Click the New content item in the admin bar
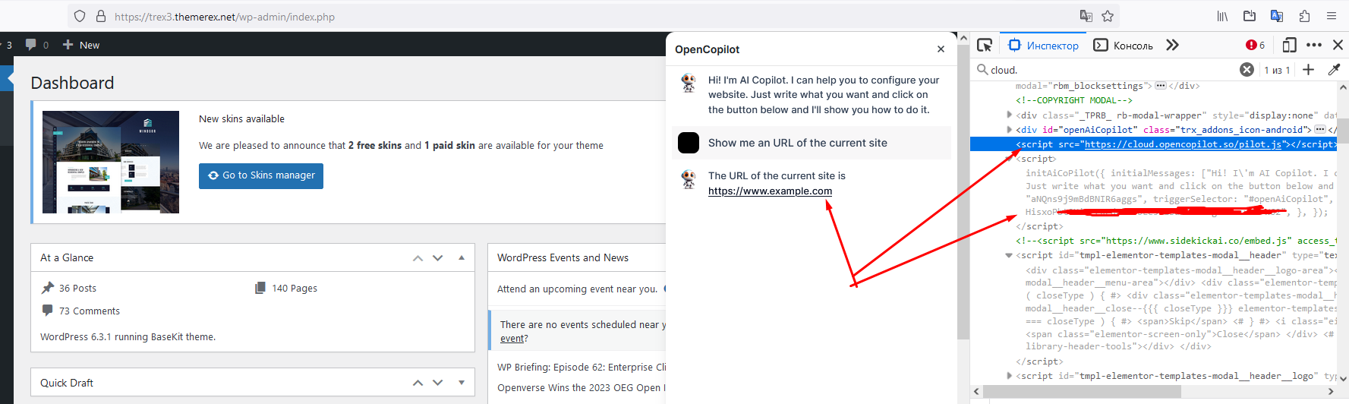This screenshot has width=1349, height=404. pos(81,45)
